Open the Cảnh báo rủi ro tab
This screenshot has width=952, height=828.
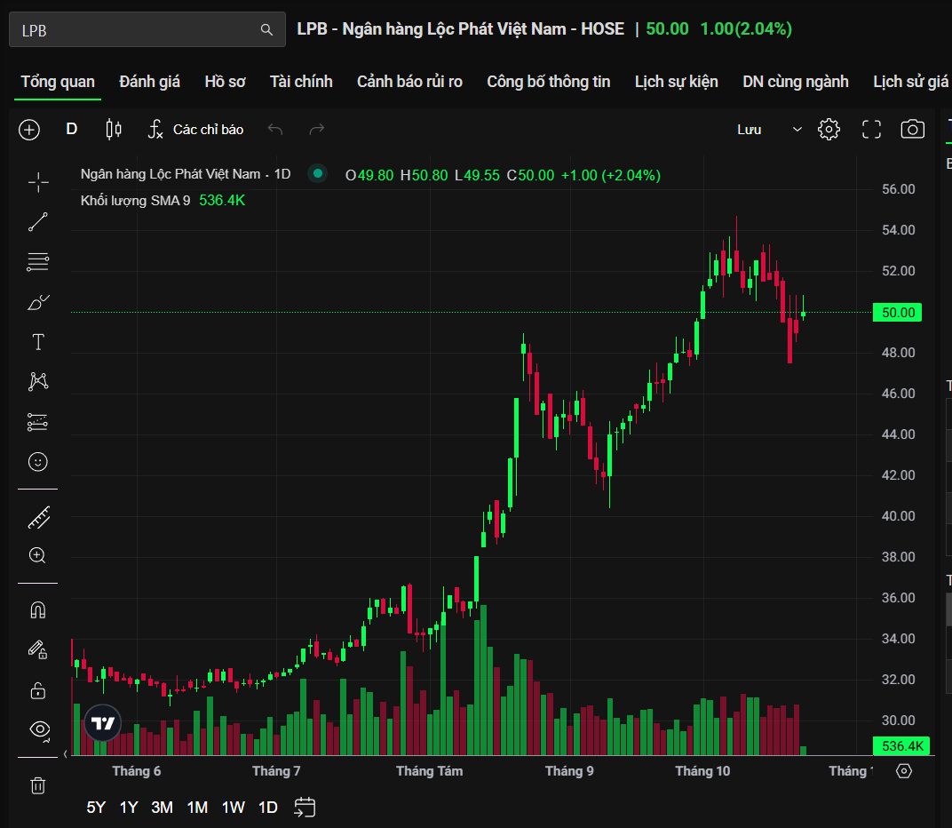[409, 82]
